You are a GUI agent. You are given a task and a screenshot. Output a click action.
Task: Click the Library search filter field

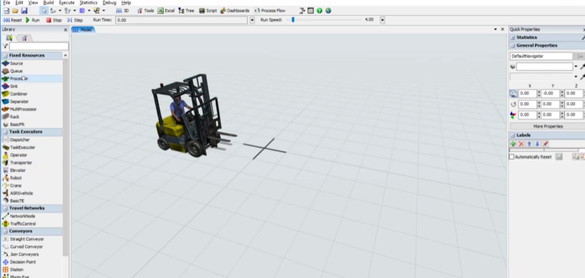click(x=39, y=46)
